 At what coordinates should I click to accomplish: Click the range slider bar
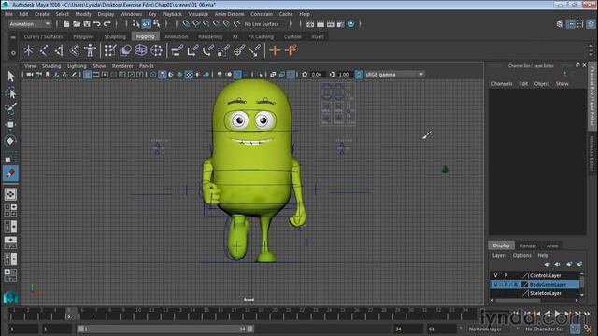[x=165, y=329]
